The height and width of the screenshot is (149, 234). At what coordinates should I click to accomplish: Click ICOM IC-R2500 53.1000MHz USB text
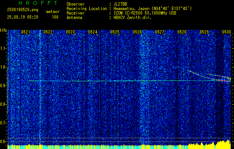point(145,13)
